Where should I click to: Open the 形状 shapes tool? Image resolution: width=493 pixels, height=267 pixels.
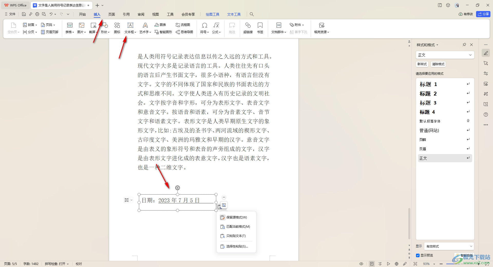coord(105,28)
